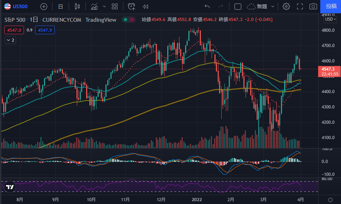Click the red sell price 4547.0 button

coord(14,30)
